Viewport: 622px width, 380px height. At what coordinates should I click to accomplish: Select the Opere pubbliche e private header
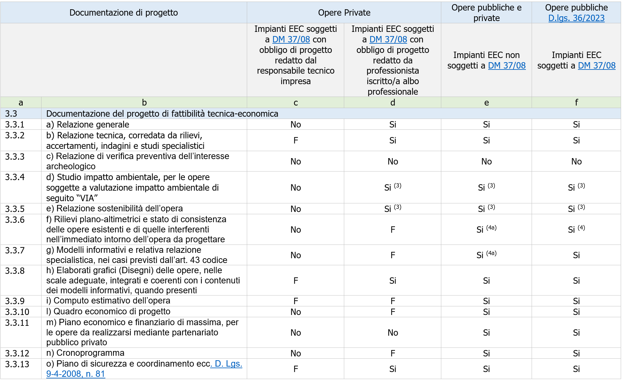click(486, 13)
